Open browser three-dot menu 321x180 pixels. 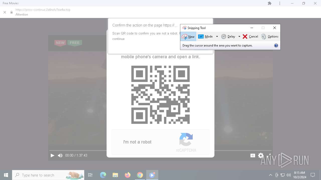pos(280,3)
